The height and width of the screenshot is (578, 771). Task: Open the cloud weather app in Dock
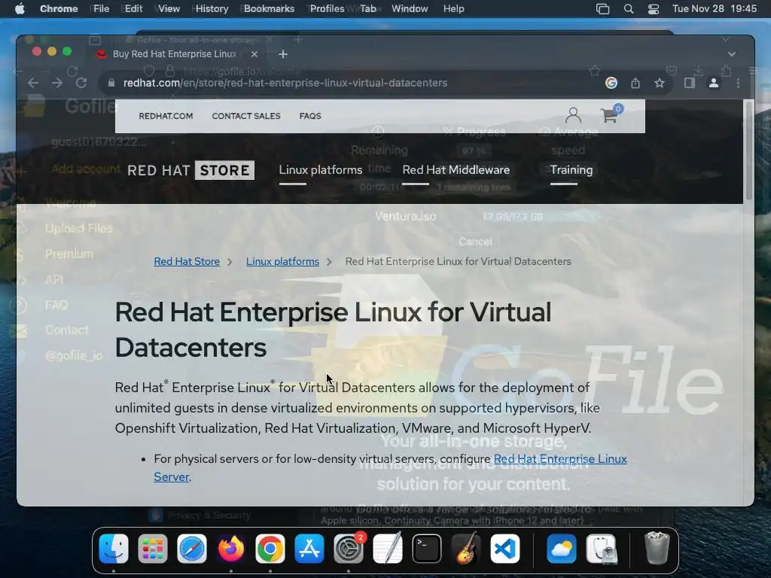point(561,549)
